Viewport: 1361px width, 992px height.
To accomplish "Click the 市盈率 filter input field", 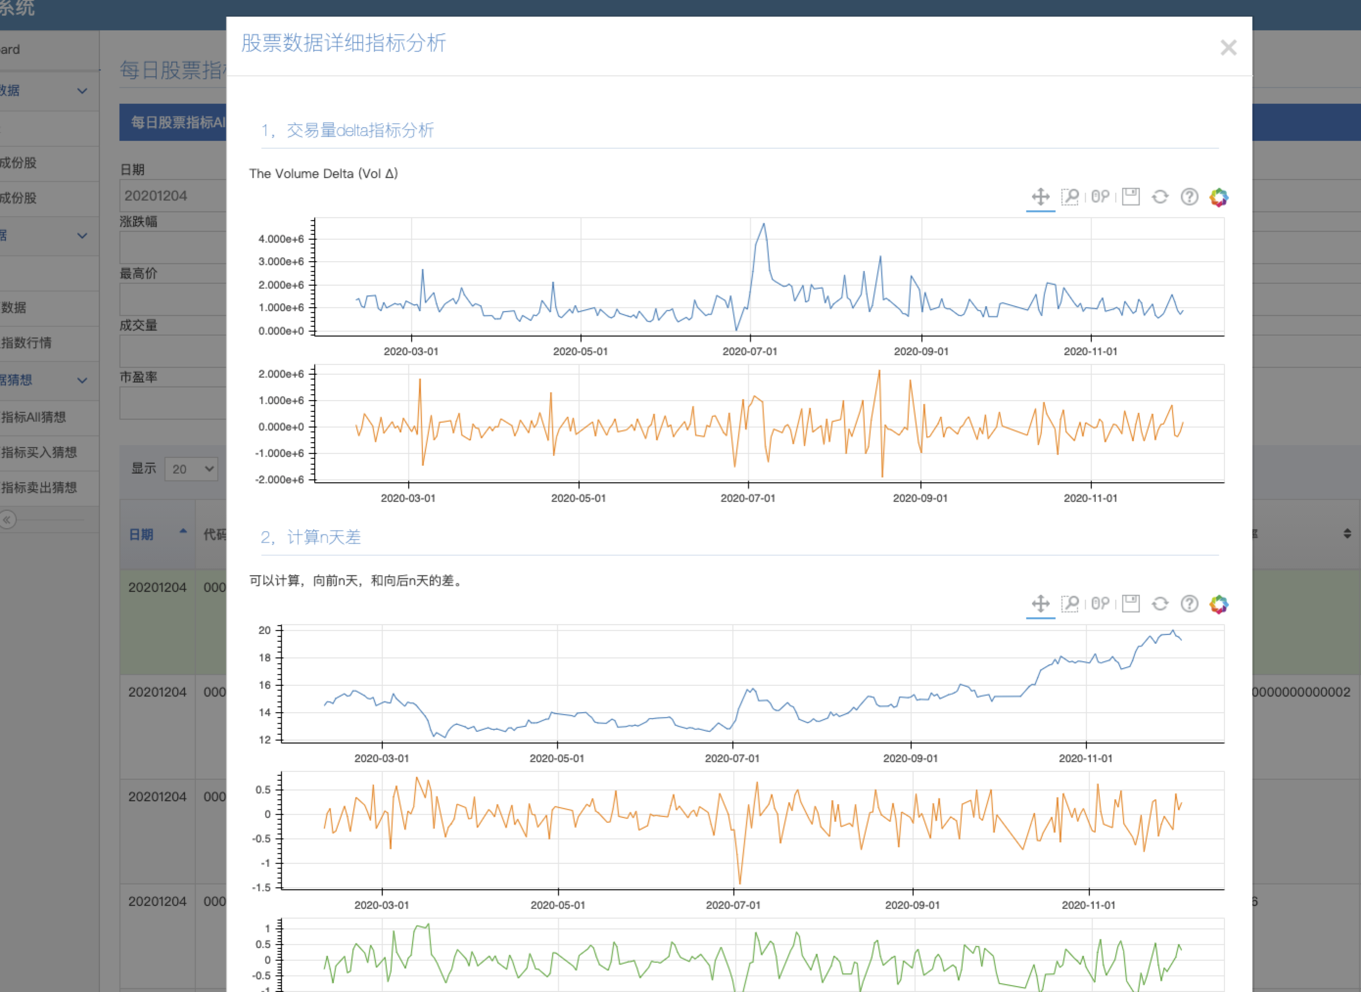I will click(173, 403).
